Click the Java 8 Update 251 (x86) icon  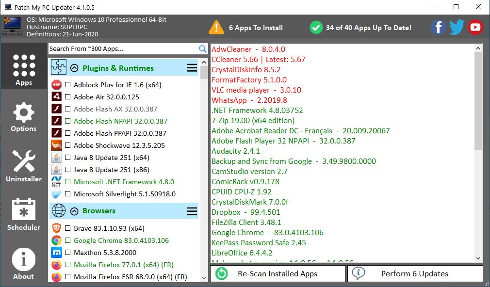pyautogui.click(x=57, y=170)
